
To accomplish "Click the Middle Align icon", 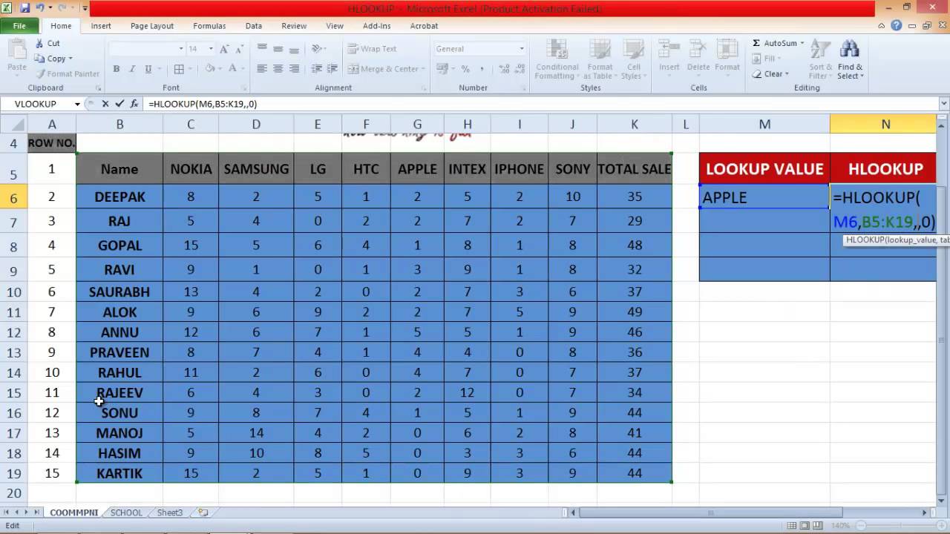I will 278,49.
